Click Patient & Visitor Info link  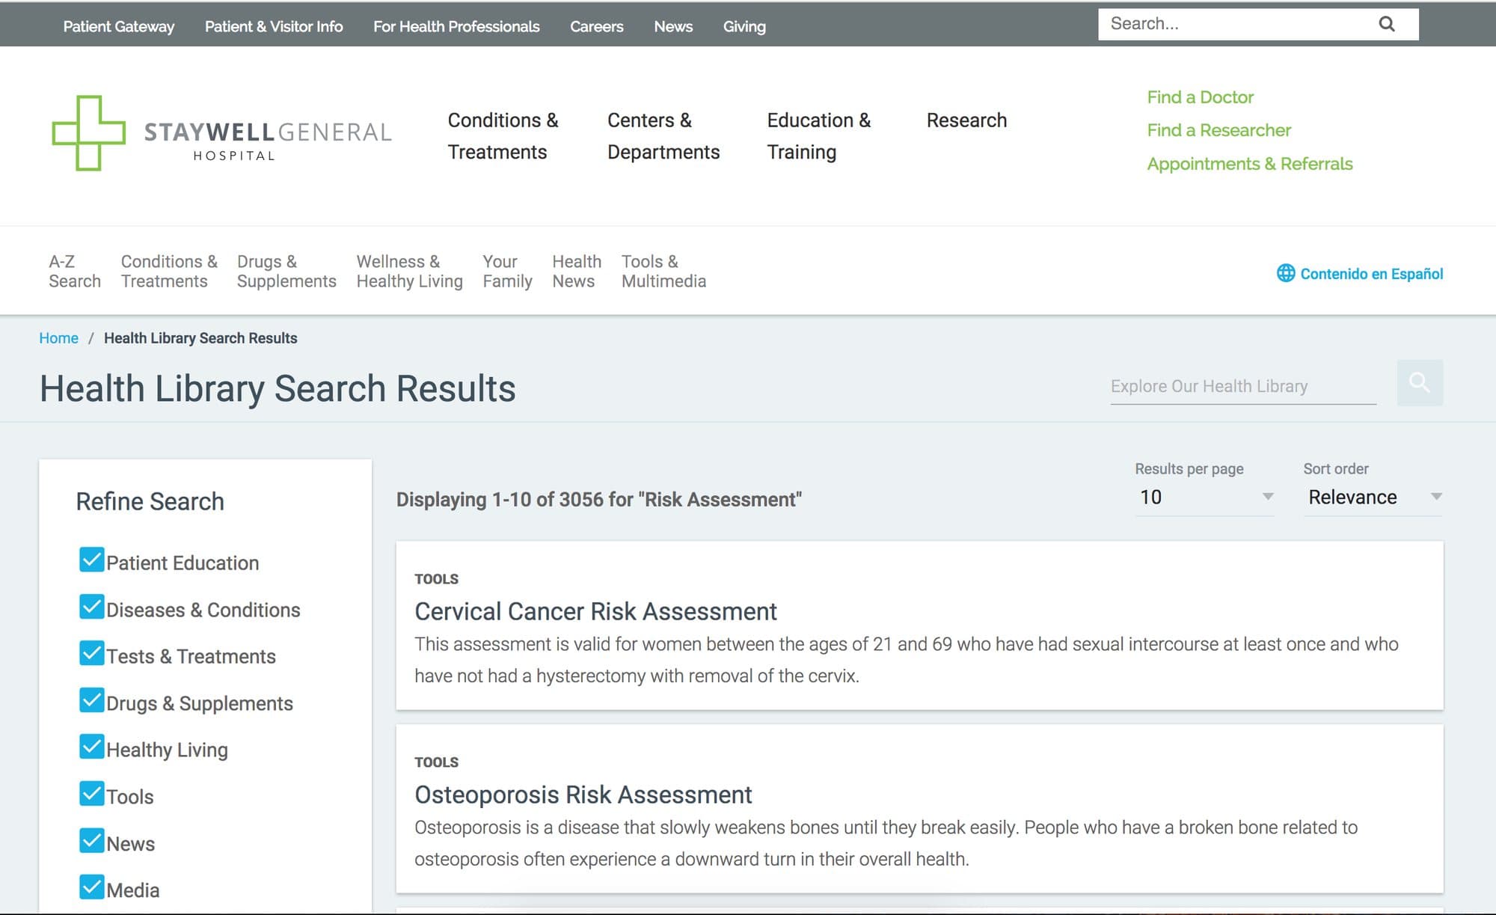coord(274,26)
